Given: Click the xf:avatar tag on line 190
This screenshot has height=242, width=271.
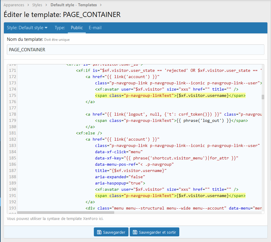Looking at the screenshot, I should [x=167, y=190].
